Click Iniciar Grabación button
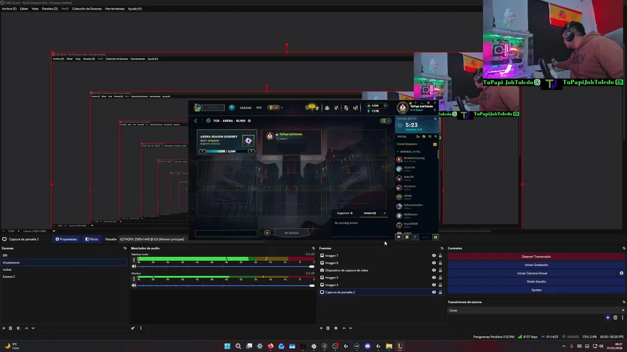 [536, 265]
